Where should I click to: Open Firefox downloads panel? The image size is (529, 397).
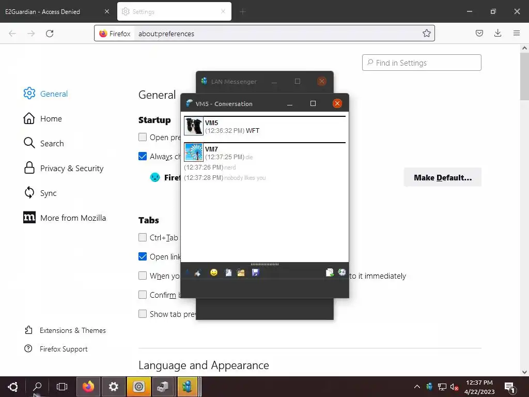point(497,33)
